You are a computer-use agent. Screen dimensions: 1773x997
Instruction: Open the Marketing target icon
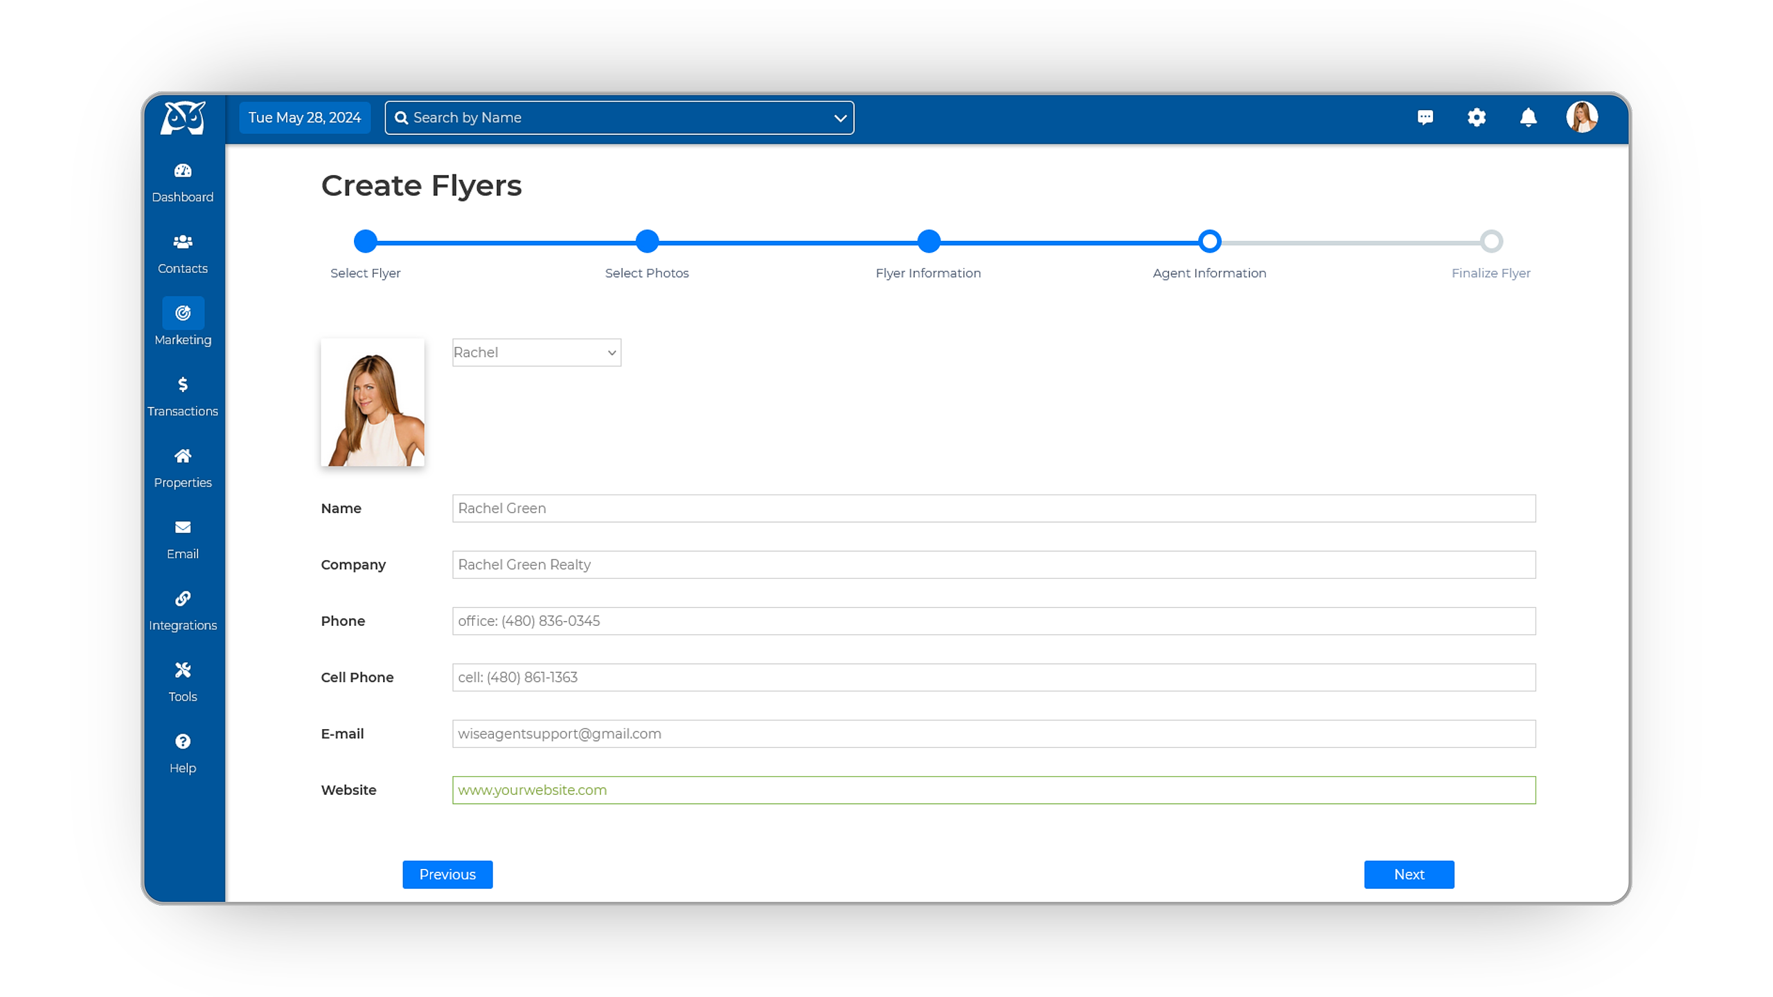point(183,313)
